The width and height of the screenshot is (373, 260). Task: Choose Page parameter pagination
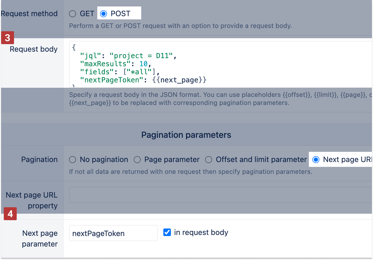click(137, 160)
